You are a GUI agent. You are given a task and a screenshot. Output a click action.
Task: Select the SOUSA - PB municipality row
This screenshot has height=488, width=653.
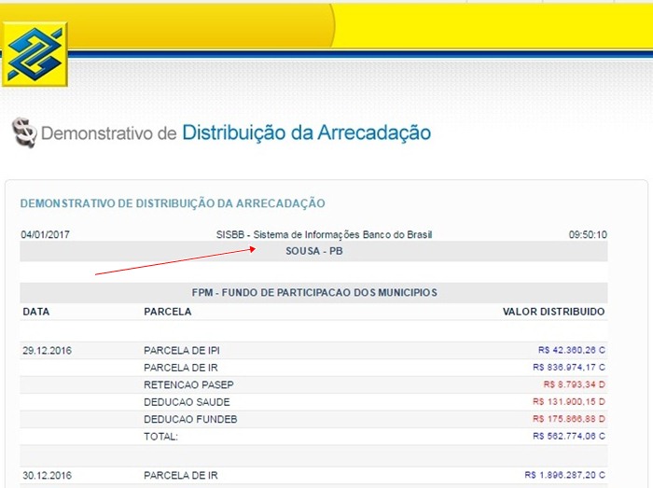314,252
